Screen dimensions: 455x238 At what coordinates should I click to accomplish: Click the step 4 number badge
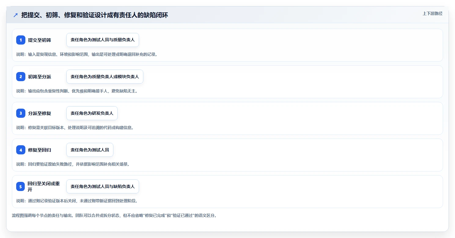tap(21, 150)
